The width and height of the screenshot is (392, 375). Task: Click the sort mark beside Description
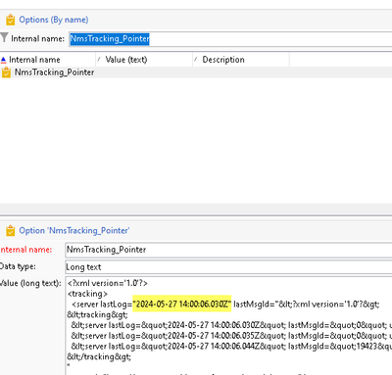(196, 59)
